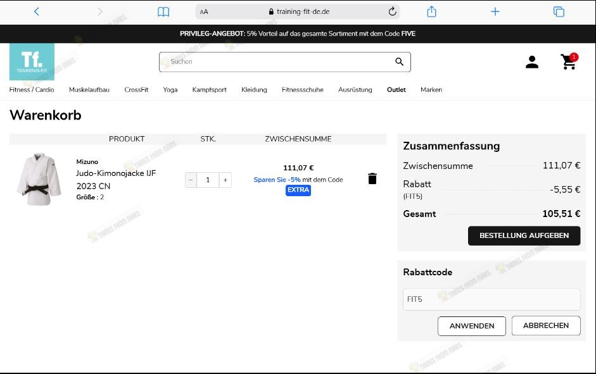Open the Safari bookmarks book icon
Viewport: 596px width, 374px height.
[163, 11]
